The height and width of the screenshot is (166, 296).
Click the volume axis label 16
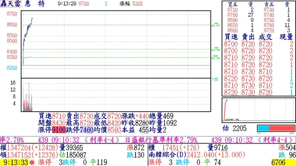tap(13, 83)
